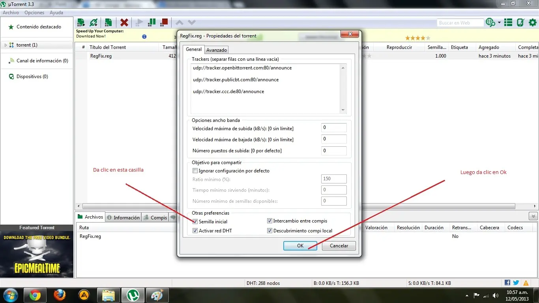Click the blue info icon in the ad bar
The width and height of the screenshot is (539, 303).
(x=144, y=36)
